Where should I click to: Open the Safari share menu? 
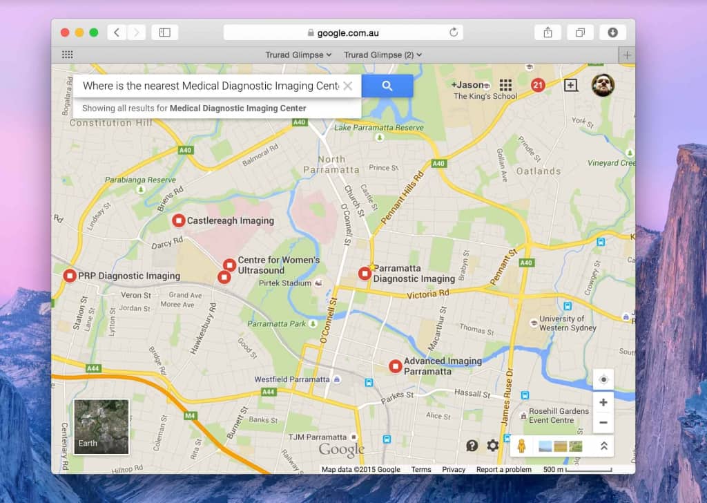[x=548, y=32]
